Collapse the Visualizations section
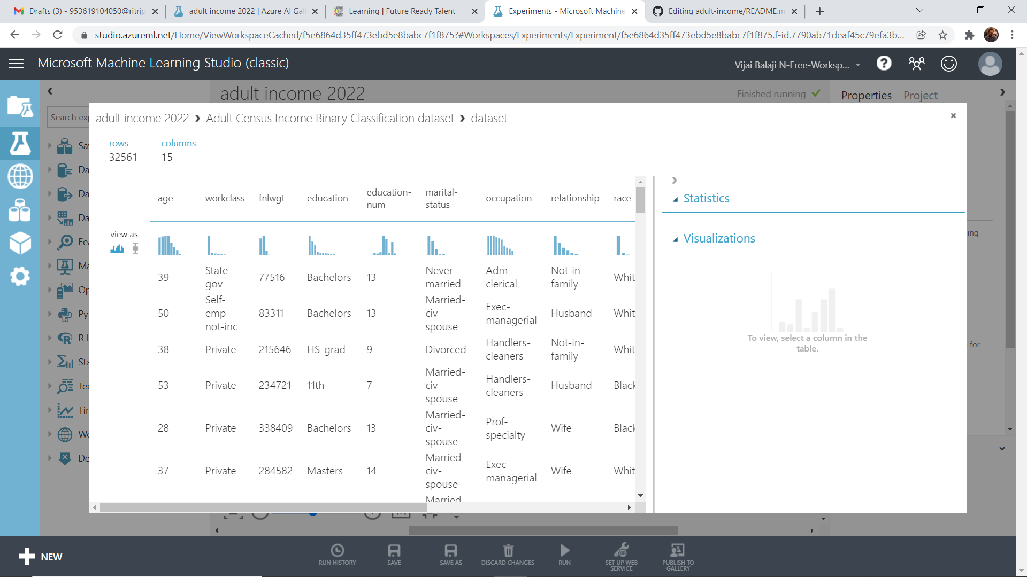 pos(676,239)
